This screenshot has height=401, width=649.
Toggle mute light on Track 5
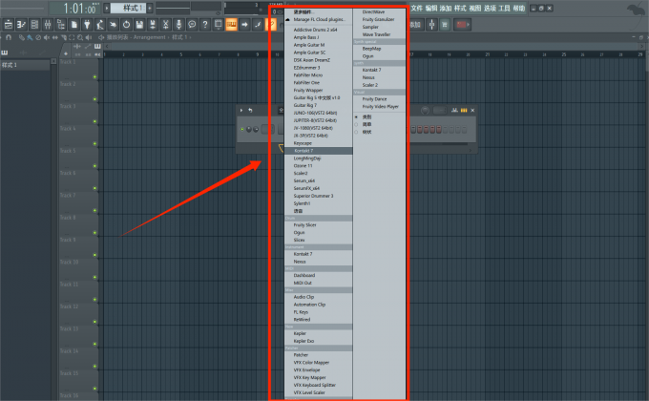pos(94,166)
